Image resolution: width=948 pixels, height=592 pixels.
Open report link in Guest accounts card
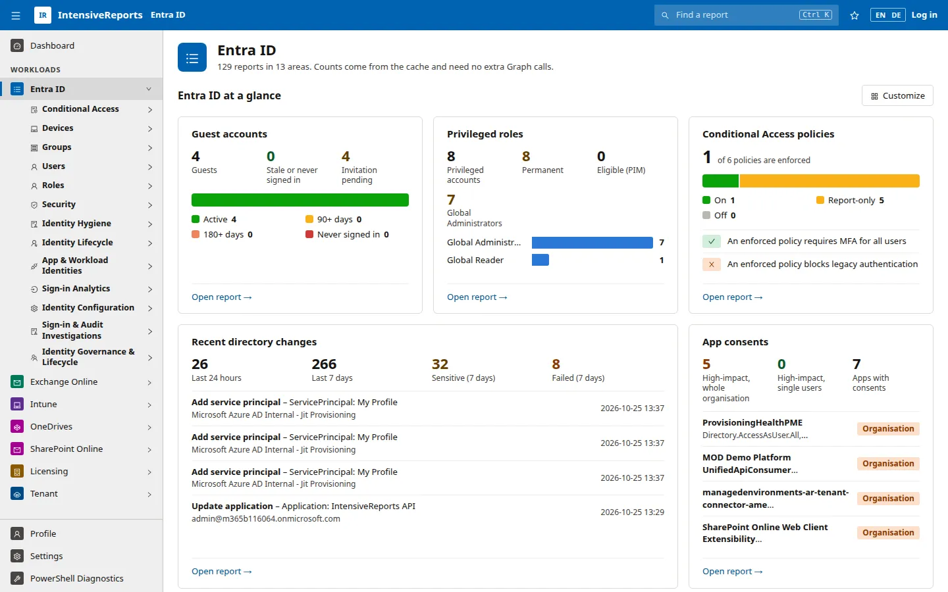pyautogui.click(x=222, y=297)
